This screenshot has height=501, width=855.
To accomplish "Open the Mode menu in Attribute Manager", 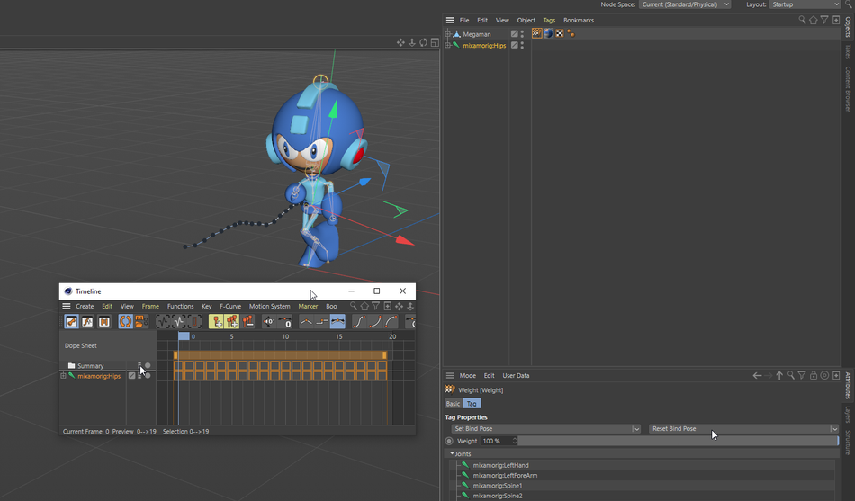I will click(x=468, y=376).
